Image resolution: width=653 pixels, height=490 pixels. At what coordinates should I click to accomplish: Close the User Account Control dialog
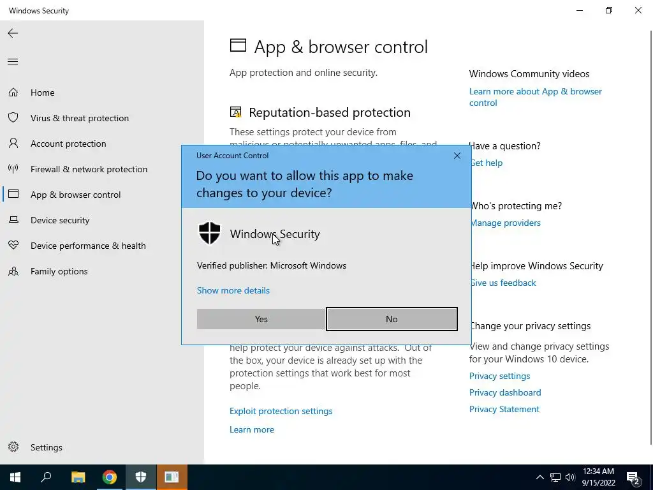pyautogui.click(x=457, y=156)
